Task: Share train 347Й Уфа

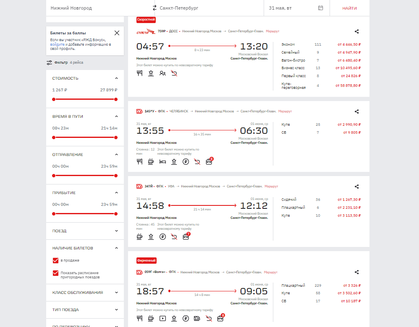Action: coord(356,187)
